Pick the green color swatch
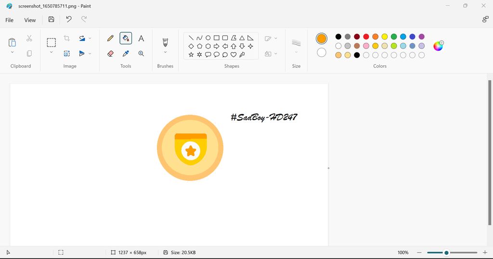This screenshot has width=493, height=259. click(x=394, y=37)
